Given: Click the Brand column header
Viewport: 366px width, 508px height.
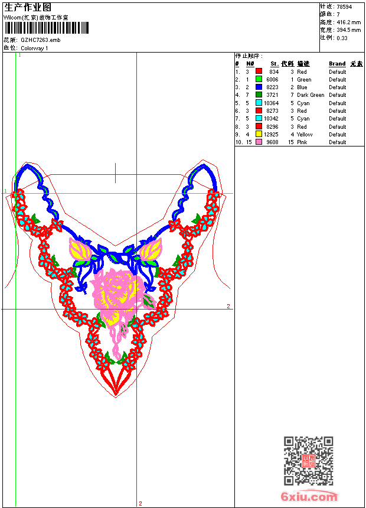Looking at the screenshot, I should (x=337, y=64).
